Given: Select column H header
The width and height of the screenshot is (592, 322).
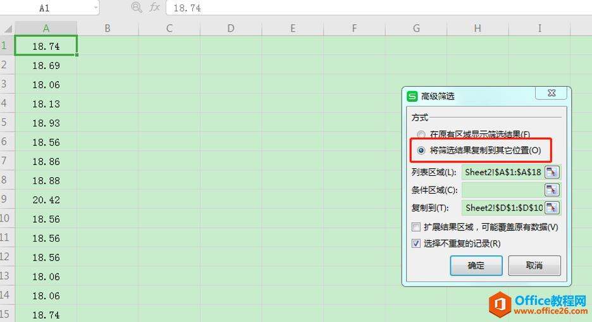Looking at the screenshot, I should pos(478,28).
